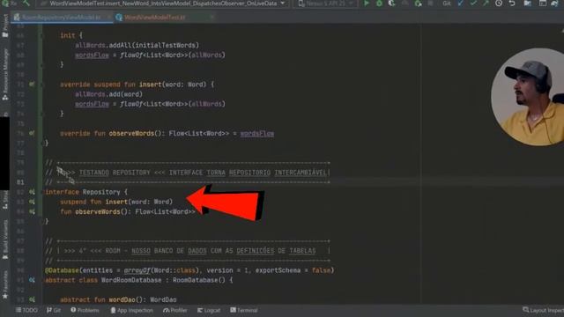This screenshot has height=317, width=564.
Task: Click 'allWords.add(word)' line
Action: point(108,94)
